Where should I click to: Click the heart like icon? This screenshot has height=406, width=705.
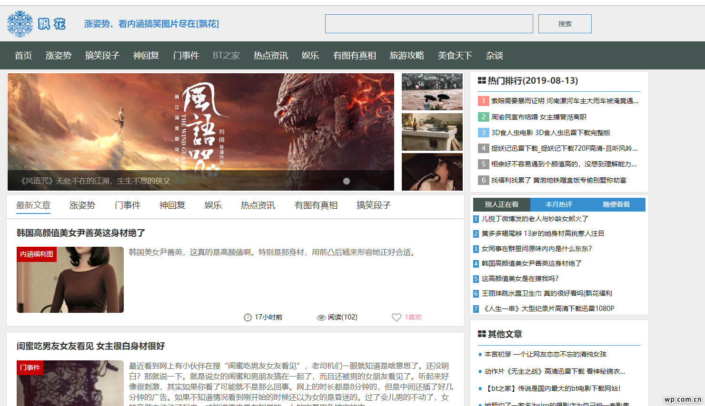tap(396, 317)
